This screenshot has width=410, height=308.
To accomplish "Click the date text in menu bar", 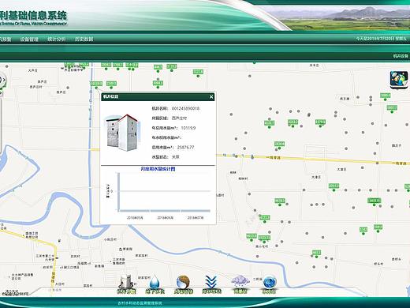I will tap(381, 39).
